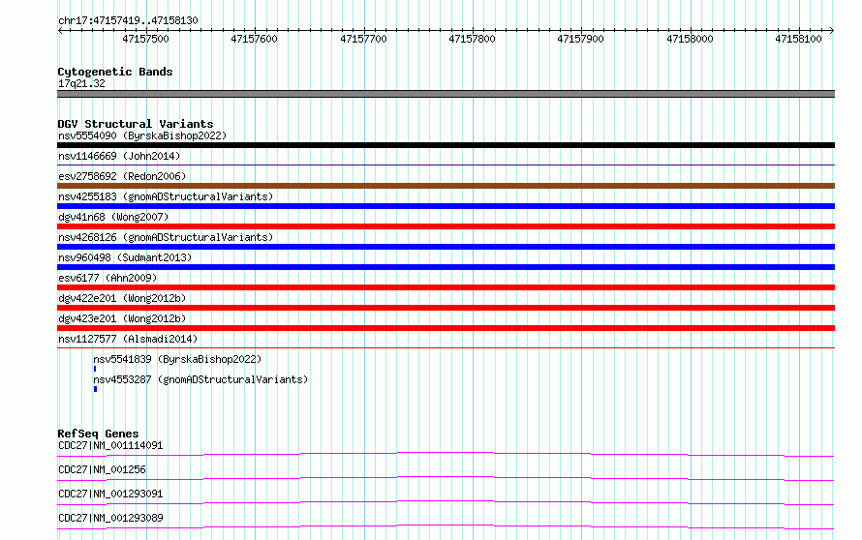Click the dgv422e201 (Wong2012b) label
Screen dimensions: 862x540
pyautogui.click(x=122, y=298)
